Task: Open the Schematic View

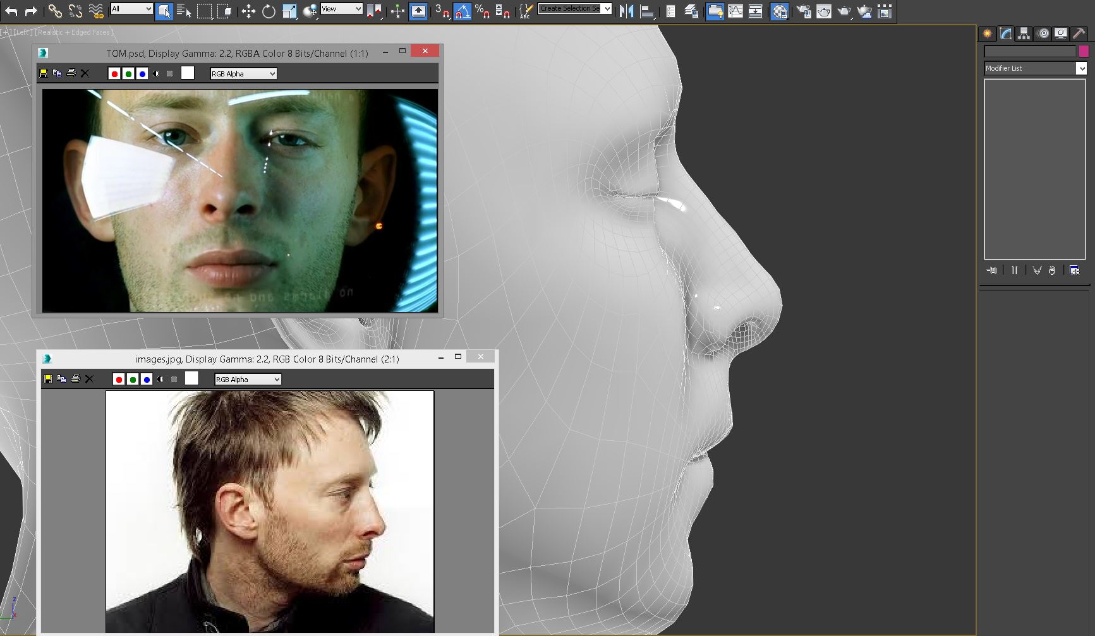Action: point(756,11)
